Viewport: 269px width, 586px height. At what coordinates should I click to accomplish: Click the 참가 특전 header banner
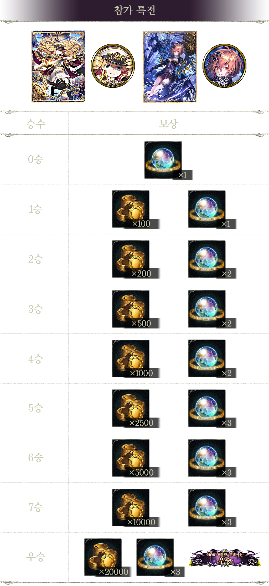(134, 11)
